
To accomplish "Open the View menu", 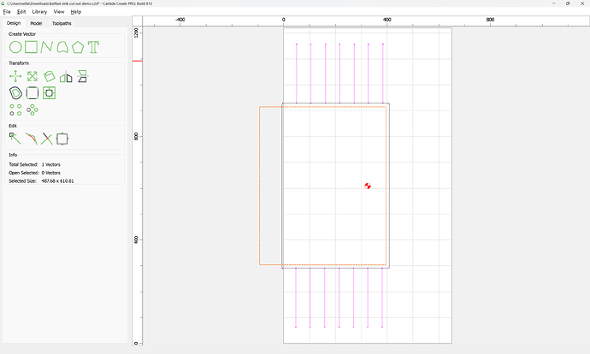I will click(x=59, y=12).
